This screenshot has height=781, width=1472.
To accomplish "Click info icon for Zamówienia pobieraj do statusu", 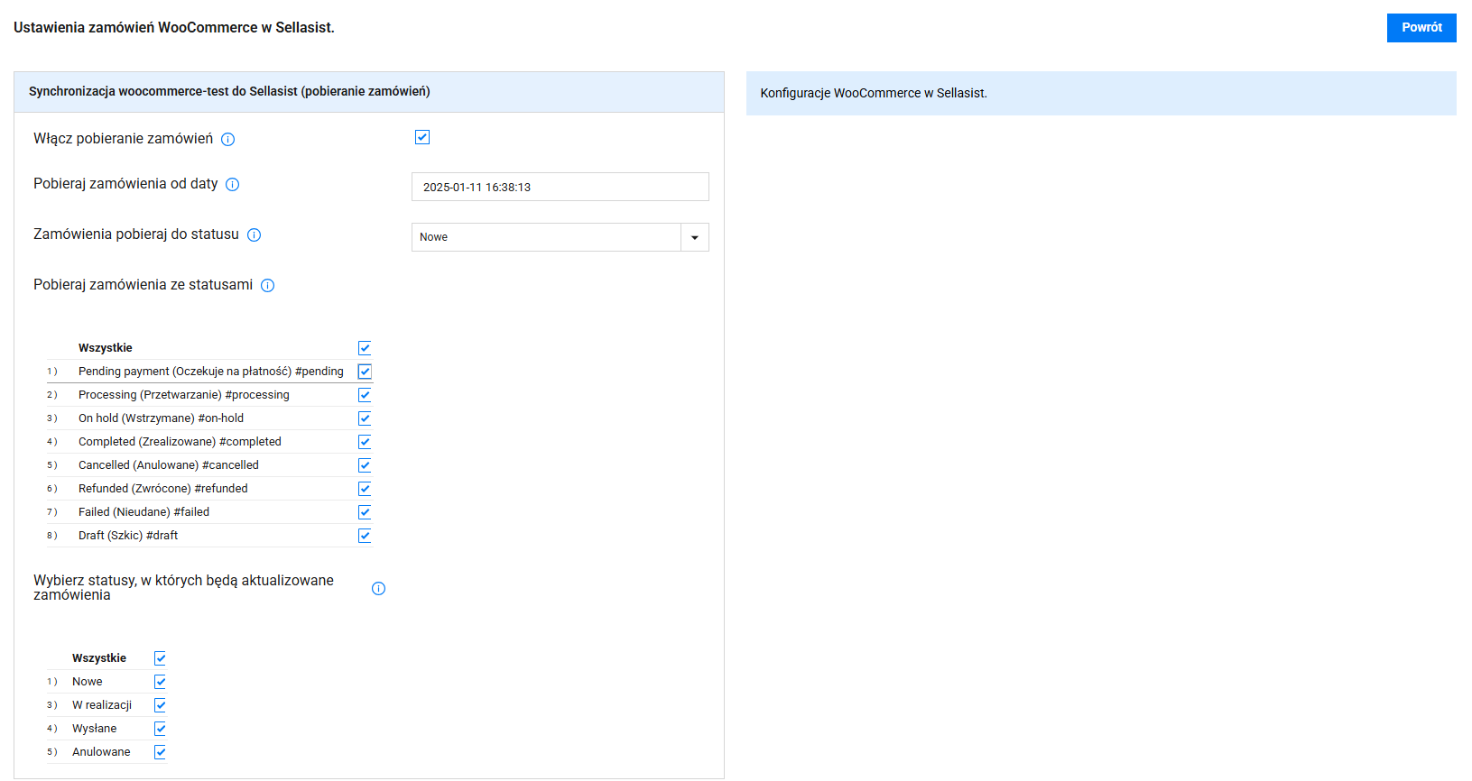I will click(x=255, y=235).
